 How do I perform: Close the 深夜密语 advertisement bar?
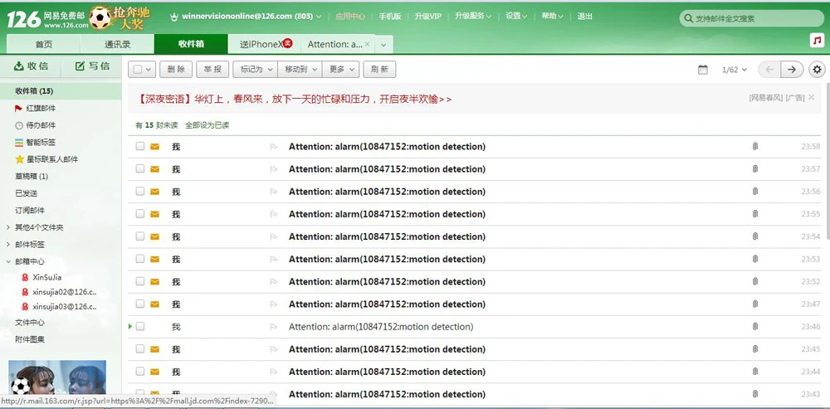click(x=812, y=97)
